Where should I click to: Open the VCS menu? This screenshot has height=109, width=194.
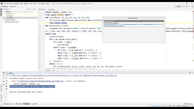(38, 4)
